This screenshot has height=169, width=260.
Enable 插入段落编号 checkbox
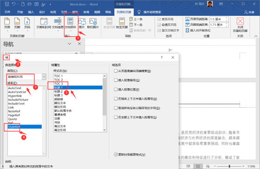(116, 80)
